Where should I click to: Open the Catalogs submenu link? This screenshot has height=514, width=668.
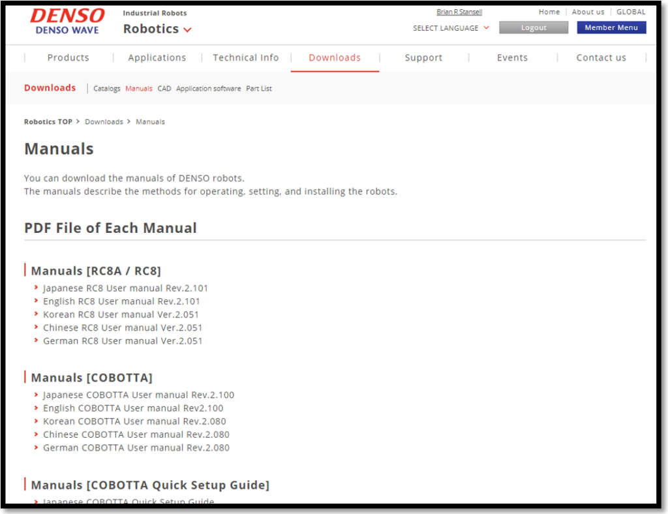[107, 89]
